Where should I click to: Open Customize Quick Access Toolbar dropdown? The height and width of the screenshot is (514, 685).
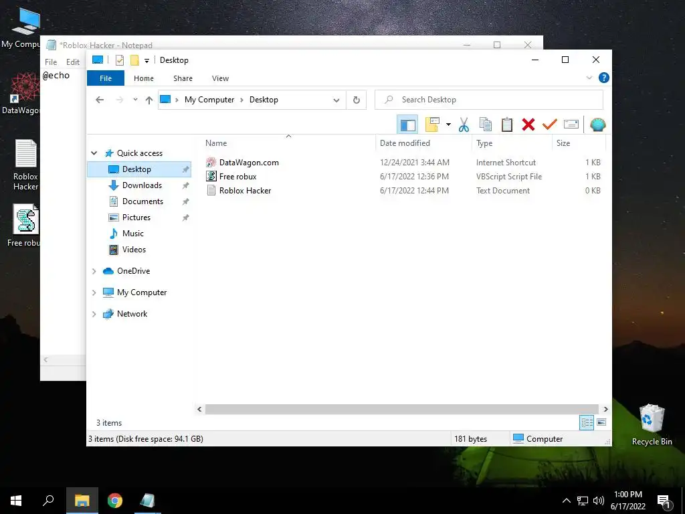click(x=146, y=60)
